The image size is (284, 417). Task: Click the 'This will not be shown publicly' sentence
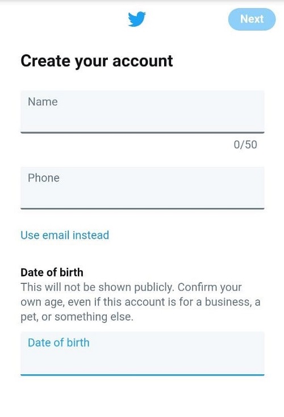click(x=98, y=287)
